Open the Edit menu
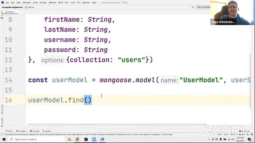Screen dimensions: 255x143 [x=12, y=2]
